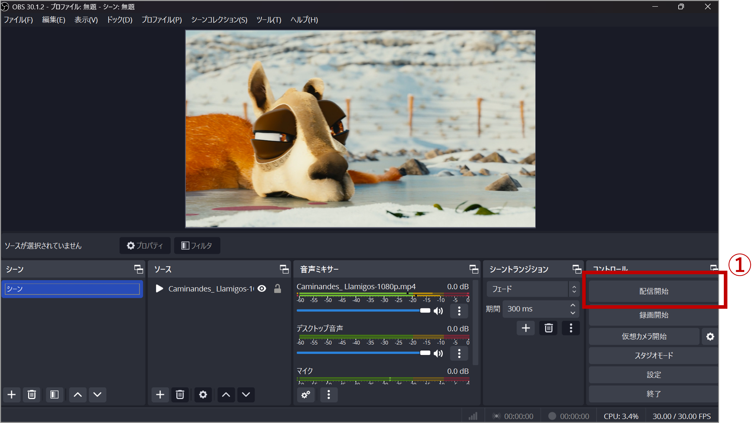755x423 pixels.
Task: Add a new source with plus icon
Action: tap(160, 395)
